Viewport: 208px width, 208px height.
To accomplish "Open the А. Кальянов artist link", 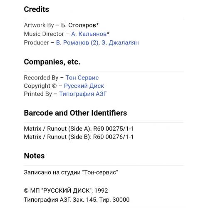I will (89, 34).
